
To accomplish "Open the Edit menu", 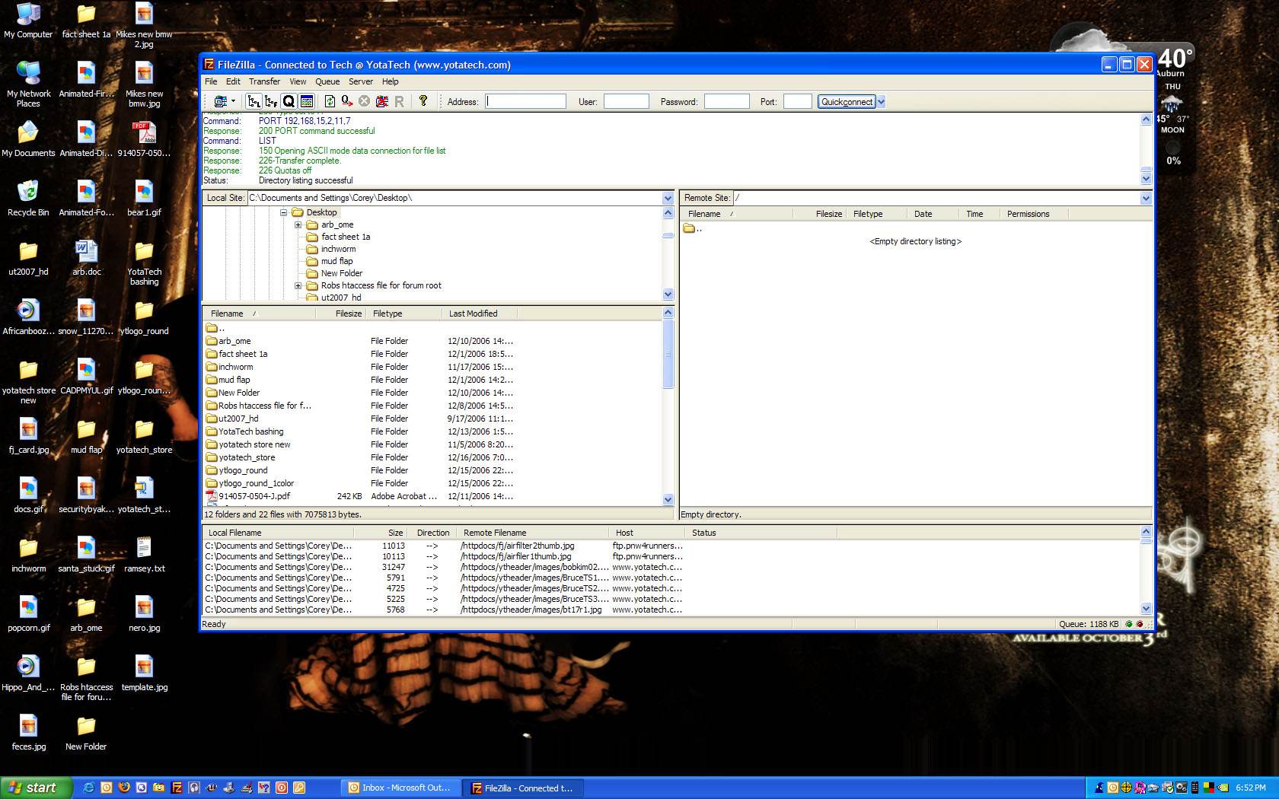I will [233, 81].
